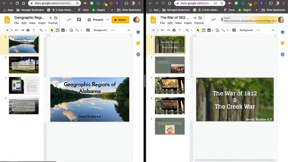Undo in the Geographic Regions window
The image size is (288, 162).
pyautogui.click(x=17, y=30)
